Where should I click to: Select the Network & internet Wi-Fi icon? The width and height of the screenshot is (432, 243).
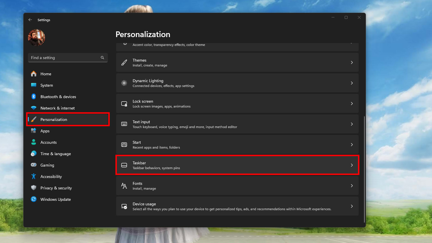pyautogui.click(x=34, y=108)
